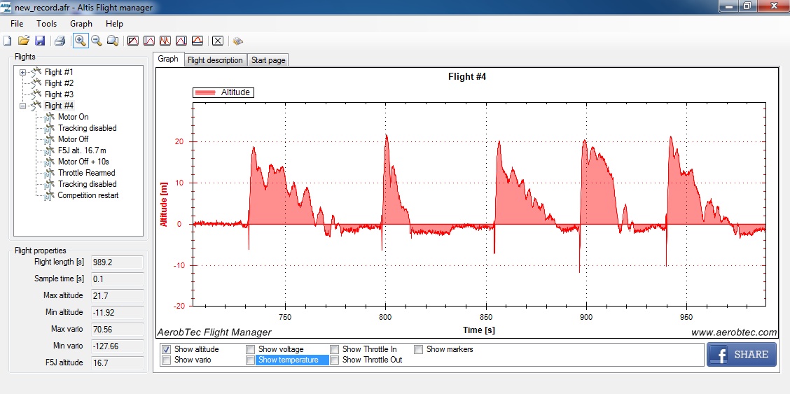Print the graph with the printer icon
The width and height of the screenshot is (790, 394).
point(60,41)
